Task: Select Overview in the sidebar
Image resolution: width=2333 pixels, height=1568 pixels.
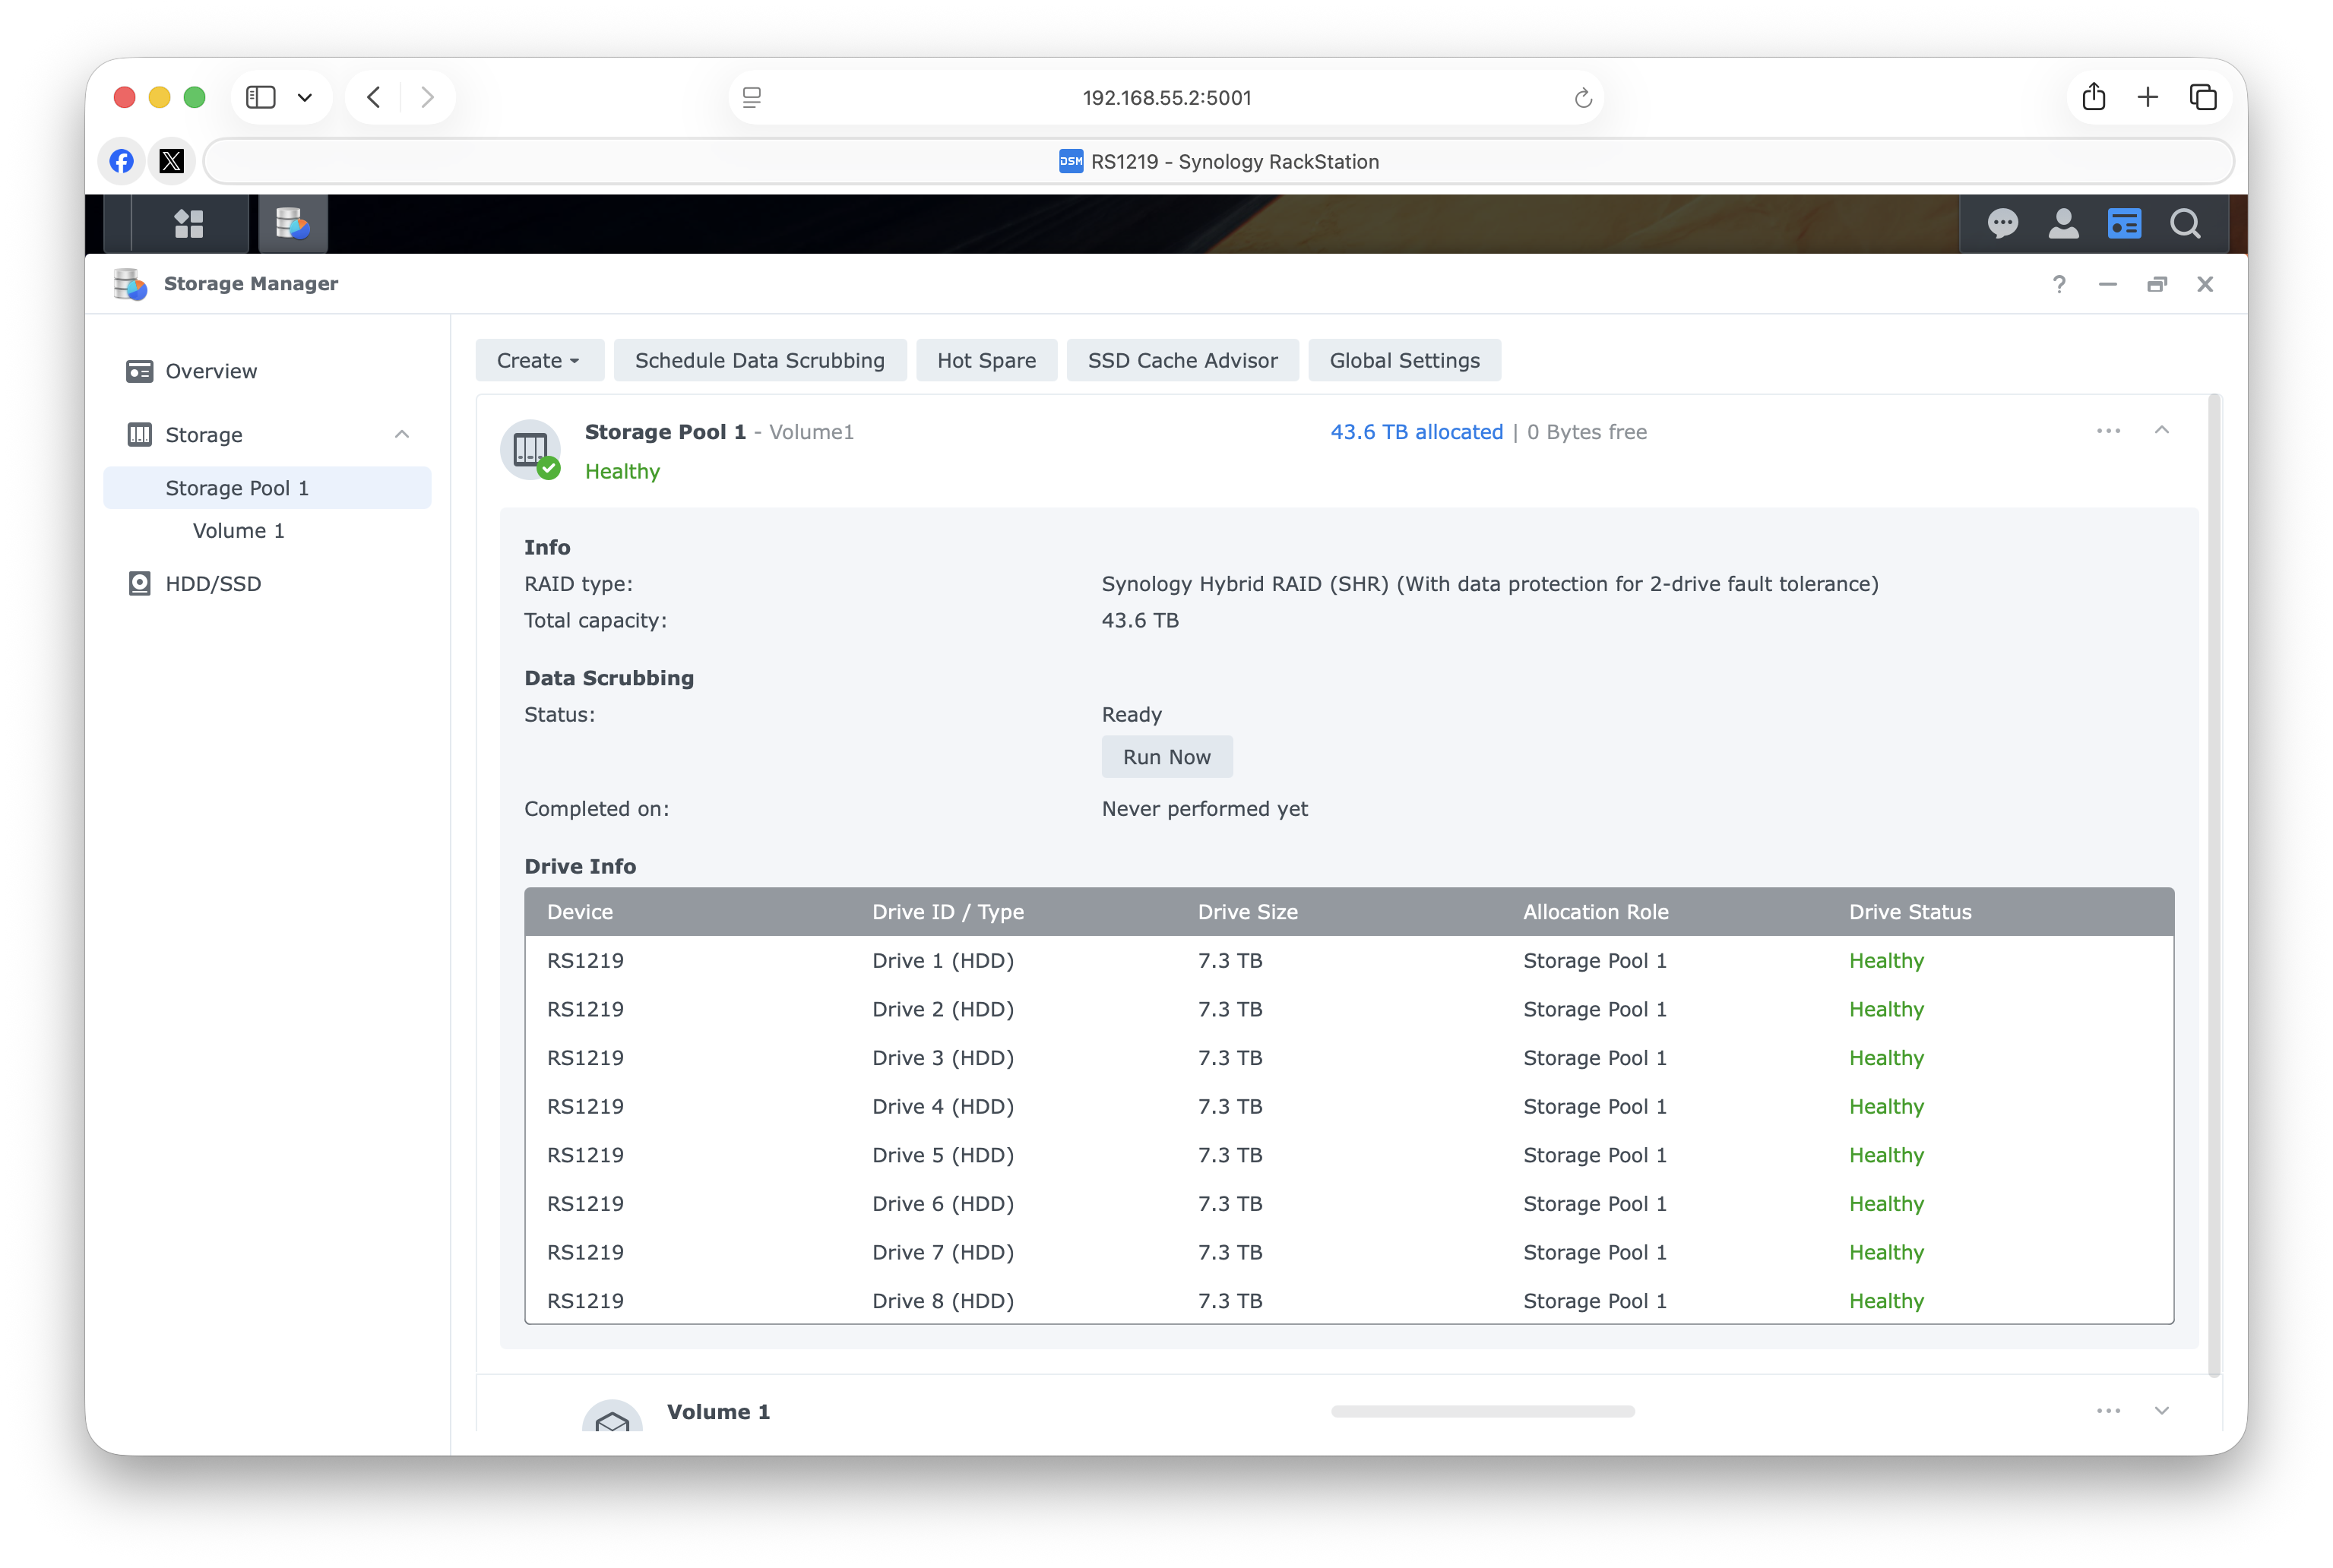Action: pyautogui.click(x=267, y=371)
